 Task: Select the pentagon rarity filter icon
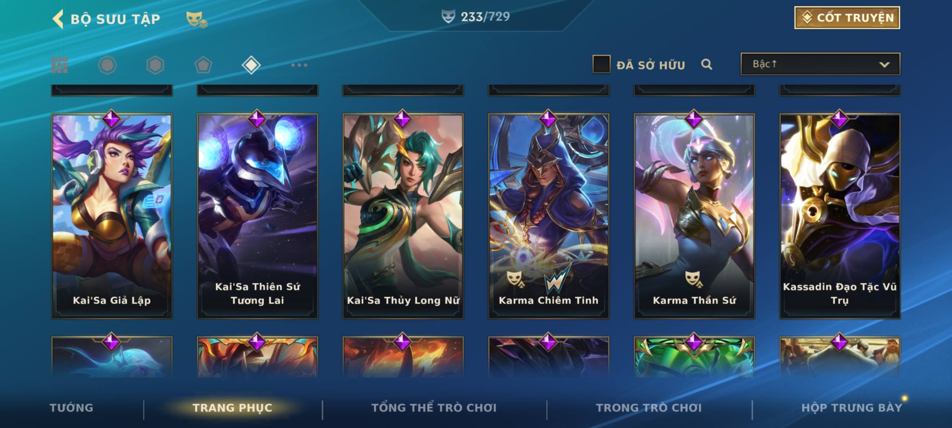click(203, 65)
